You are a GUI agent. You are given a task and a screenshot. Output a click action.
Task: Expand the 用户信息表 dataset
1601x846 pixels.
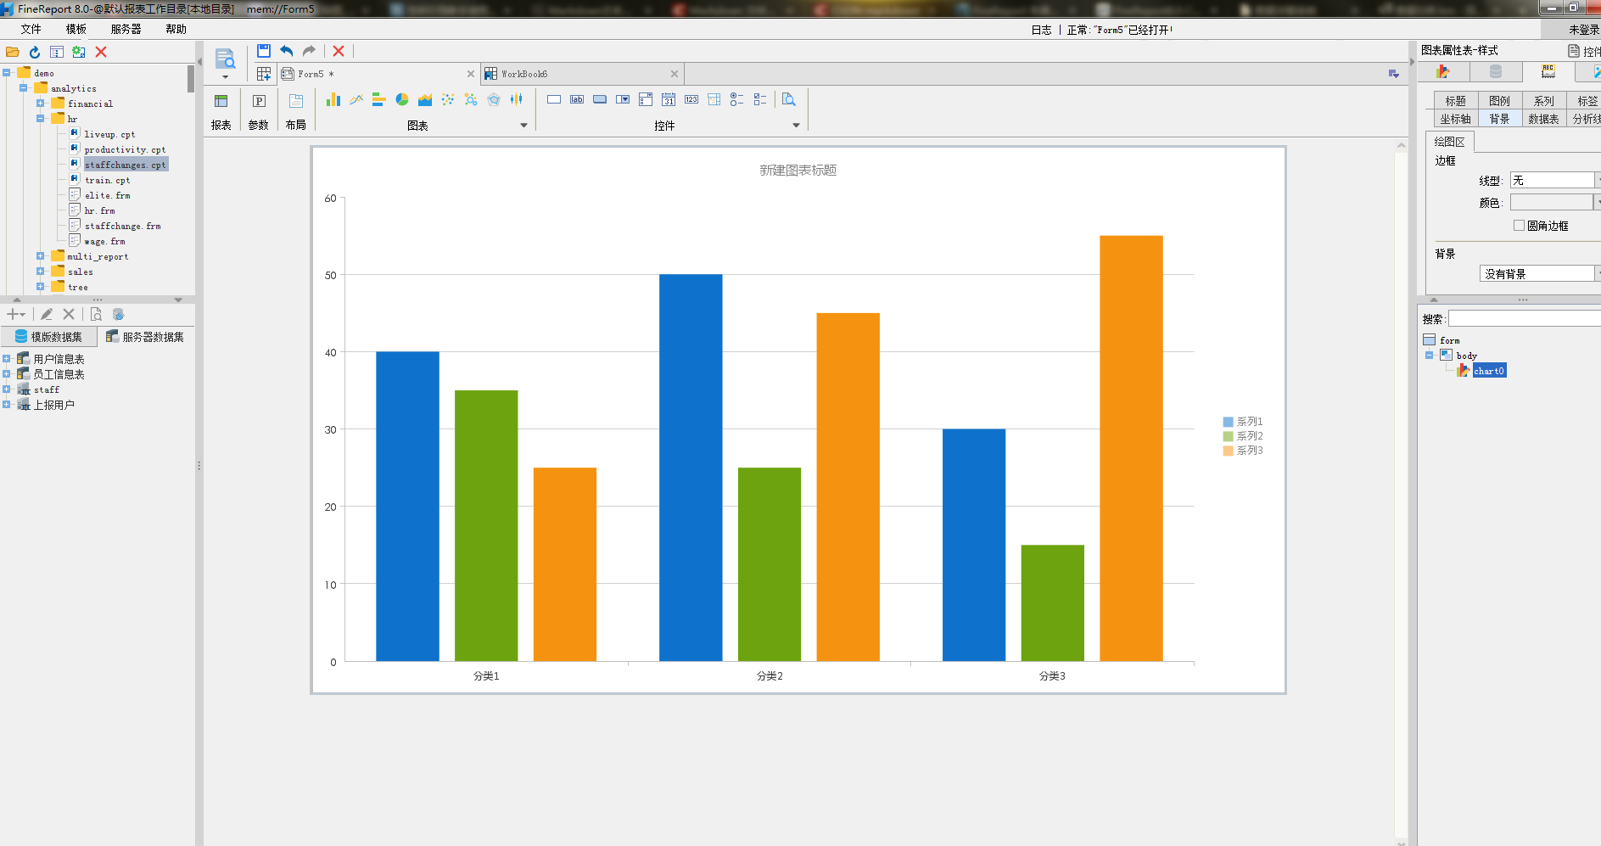tap(6, 359)
